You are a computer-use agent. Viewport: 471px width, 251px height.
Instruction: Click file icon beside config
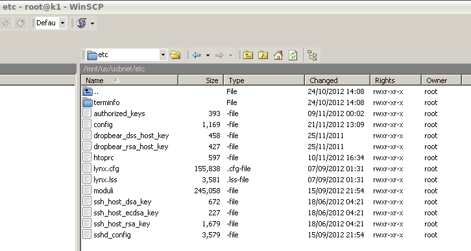coord(87,124)
